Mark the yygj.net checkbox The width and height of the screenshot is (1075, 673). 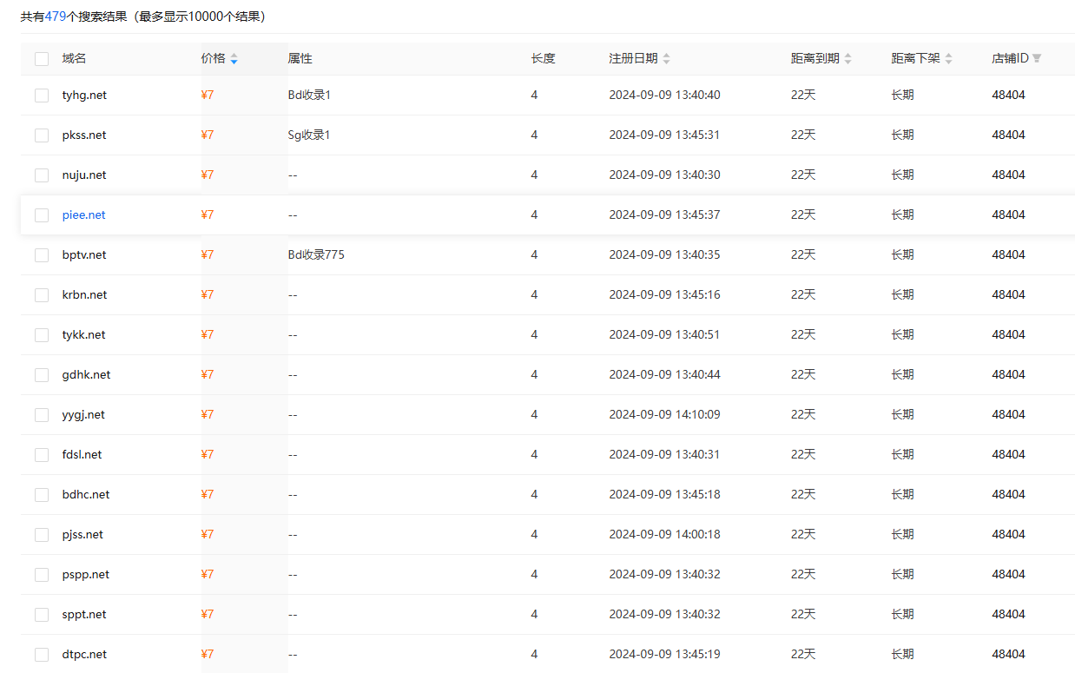pyautogui.click(x=42, y=415)
